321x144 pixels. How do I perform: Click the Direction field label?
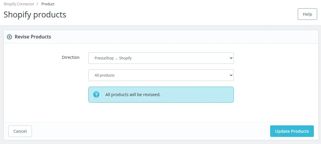click(x=71, y=57)
